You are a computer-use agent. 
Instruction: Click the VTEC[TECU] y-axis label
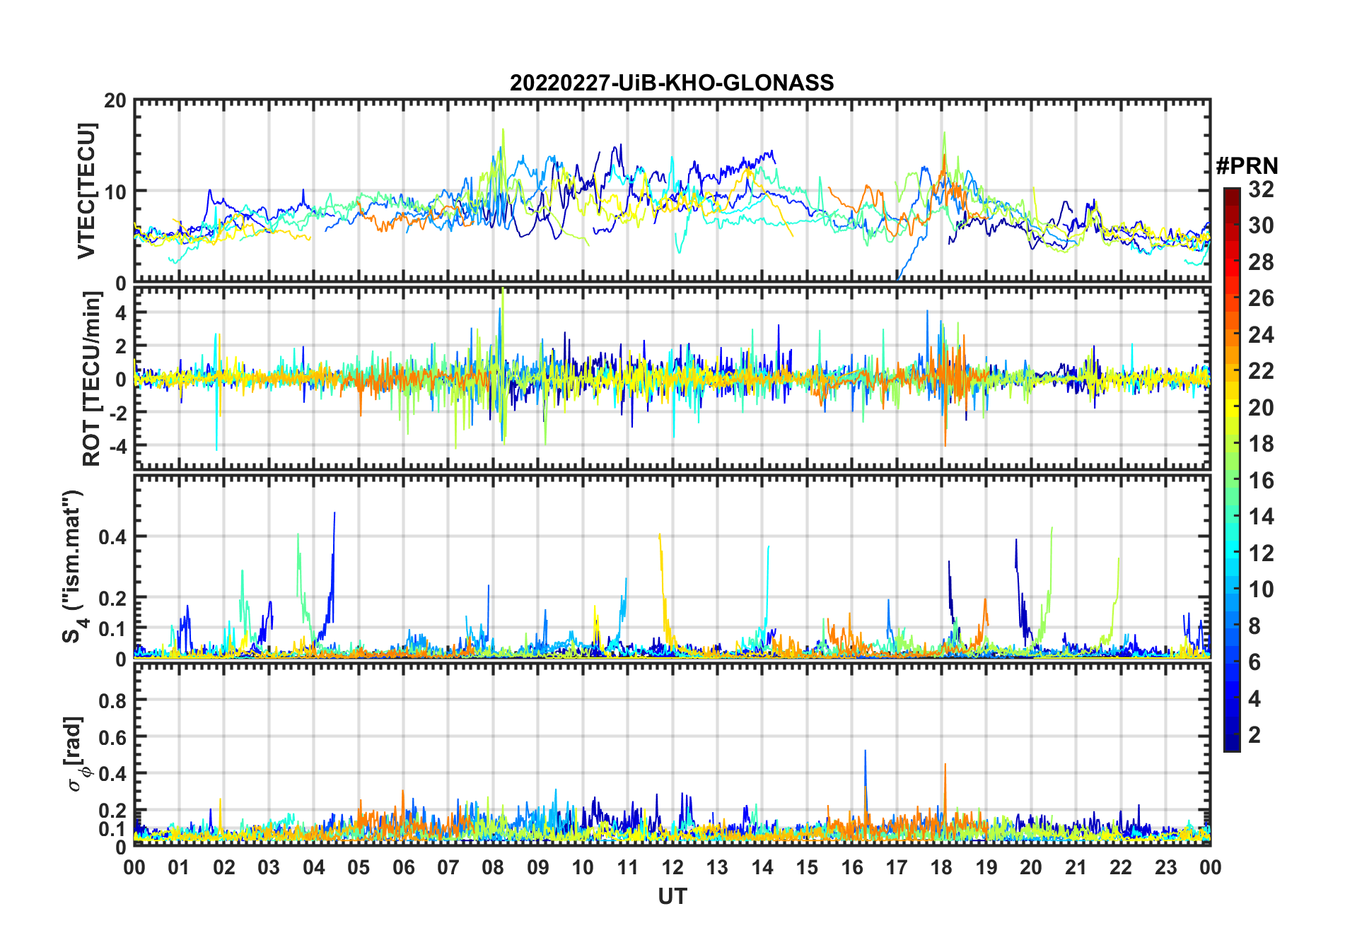point(86,191)
